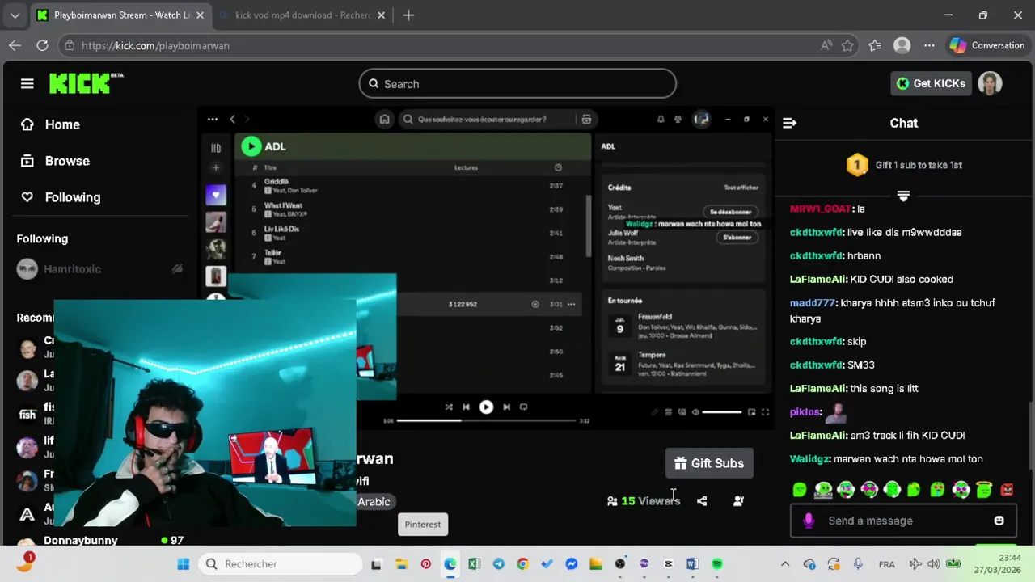
Task: Collapse the Chat panel
Action: click(x=789, y=123)
